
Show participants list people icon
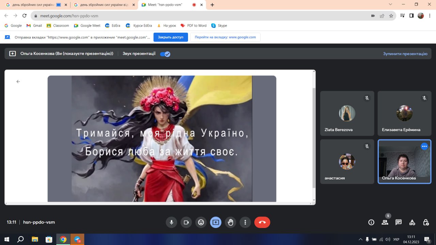pyautogui.click(x=385, y=222)
